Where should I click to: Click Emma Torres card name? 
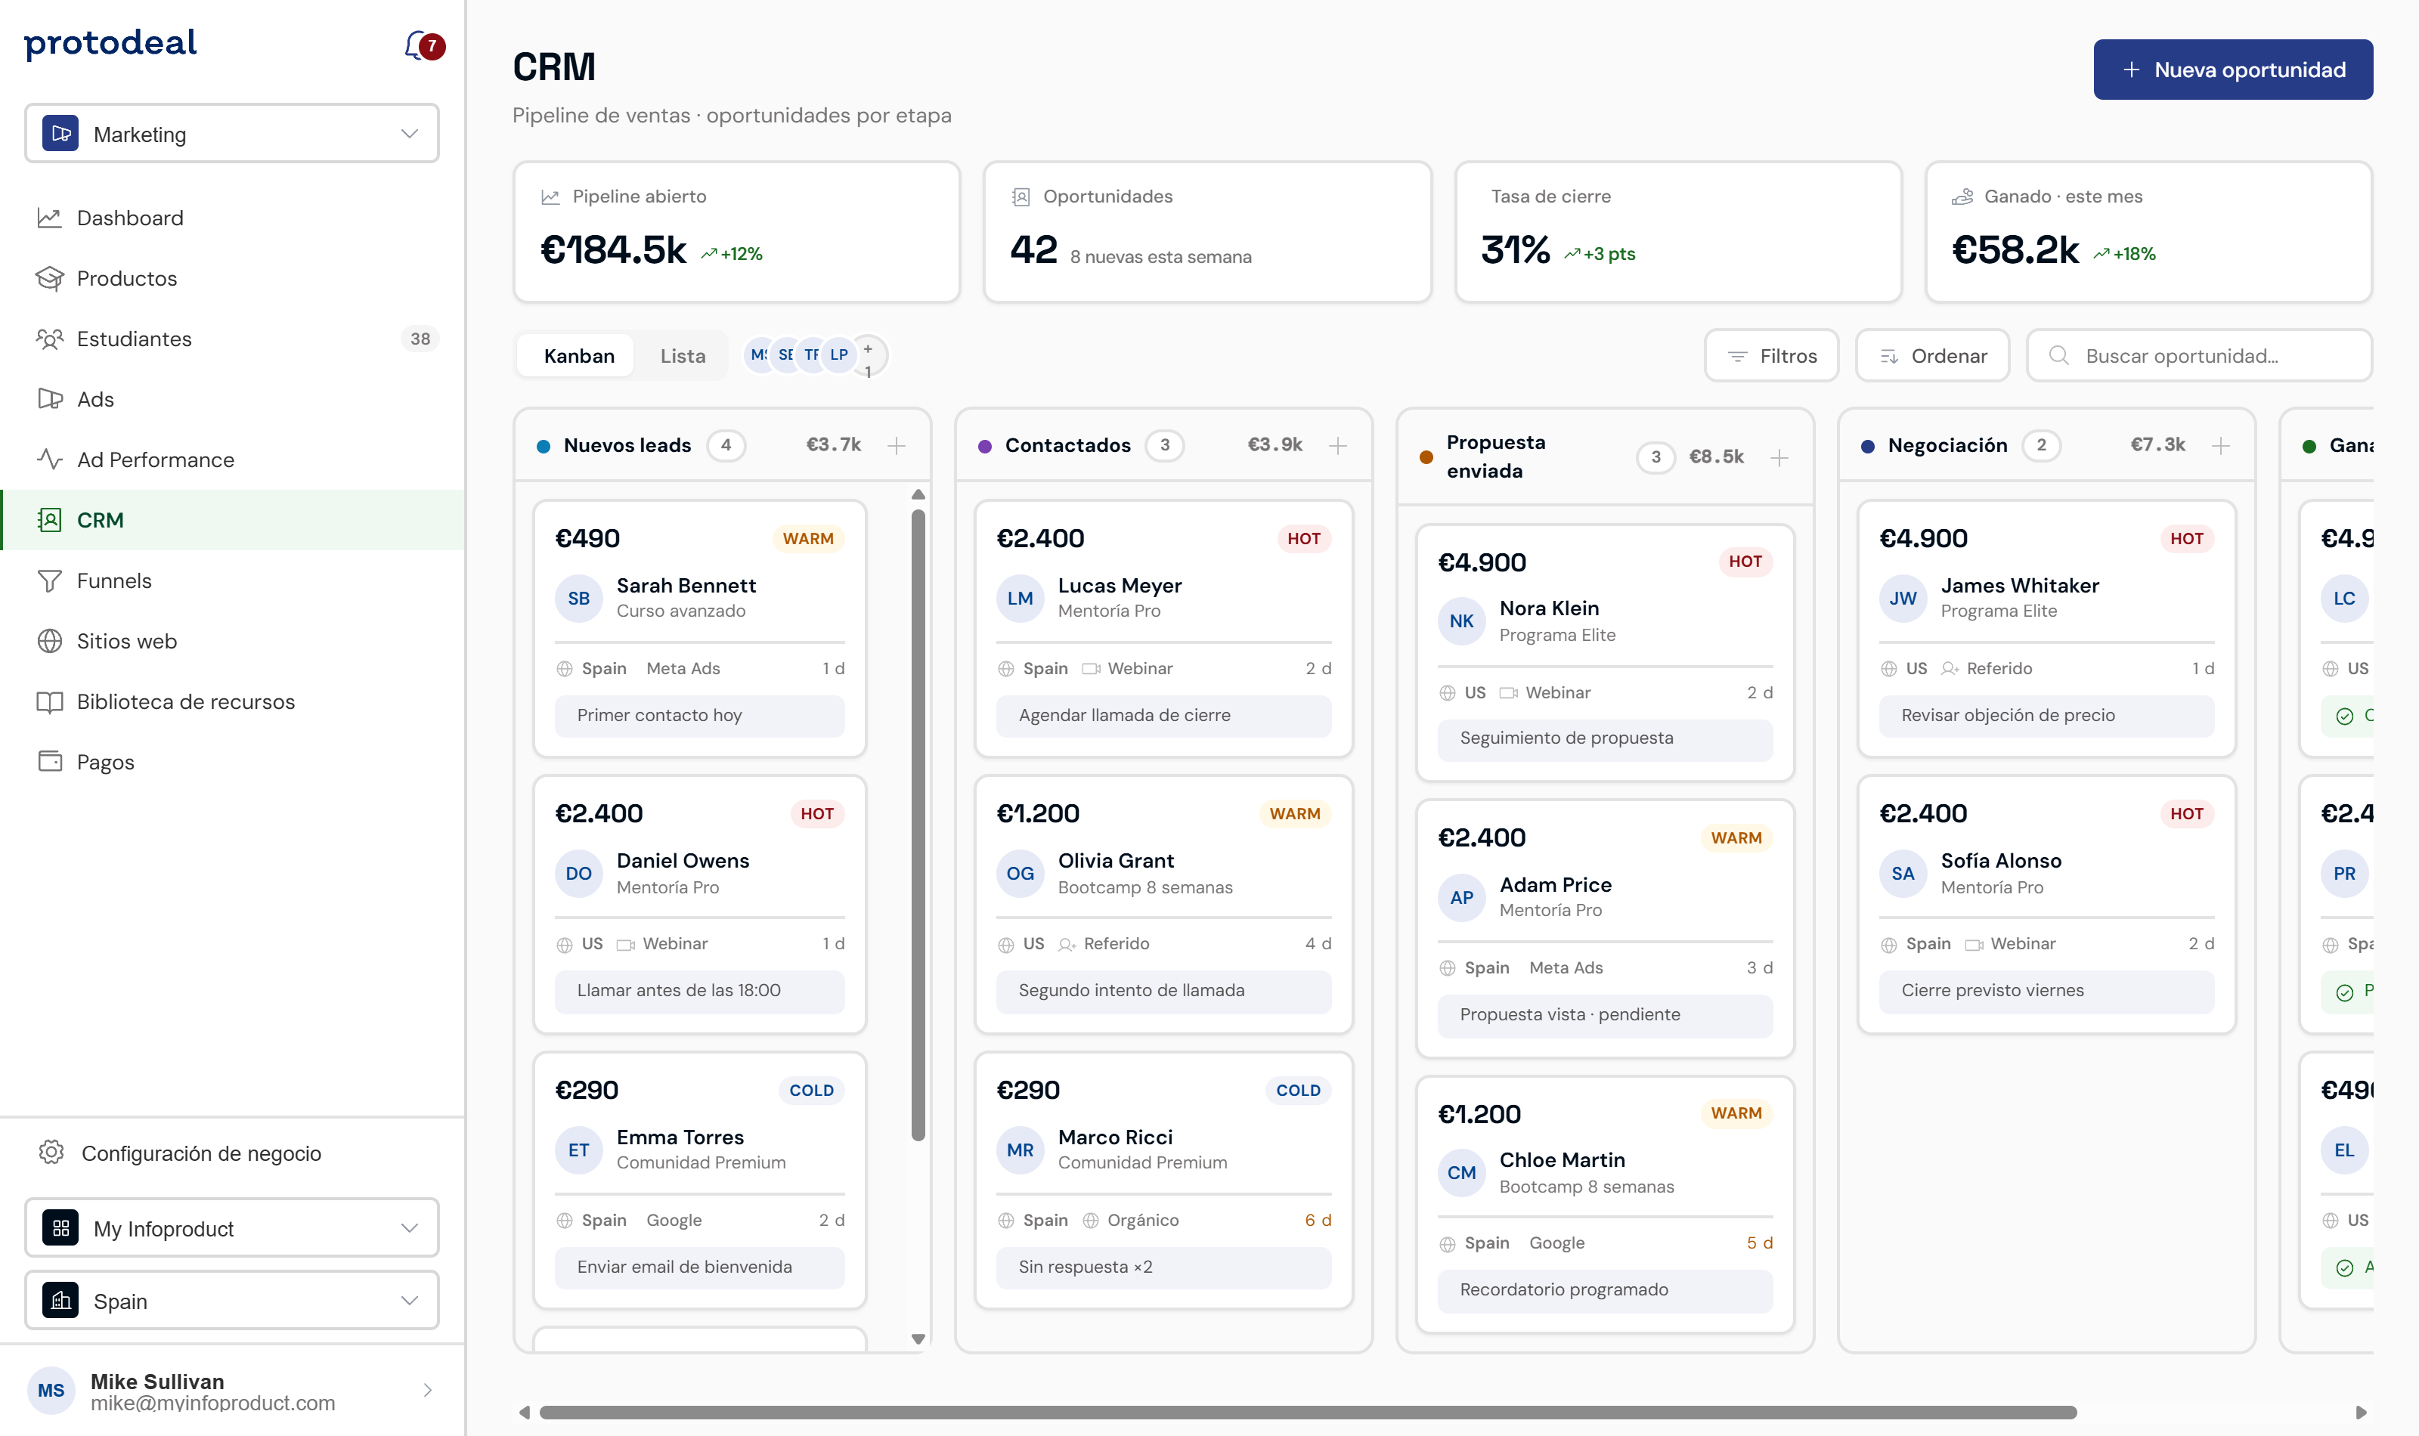[x=680, y=1137]
